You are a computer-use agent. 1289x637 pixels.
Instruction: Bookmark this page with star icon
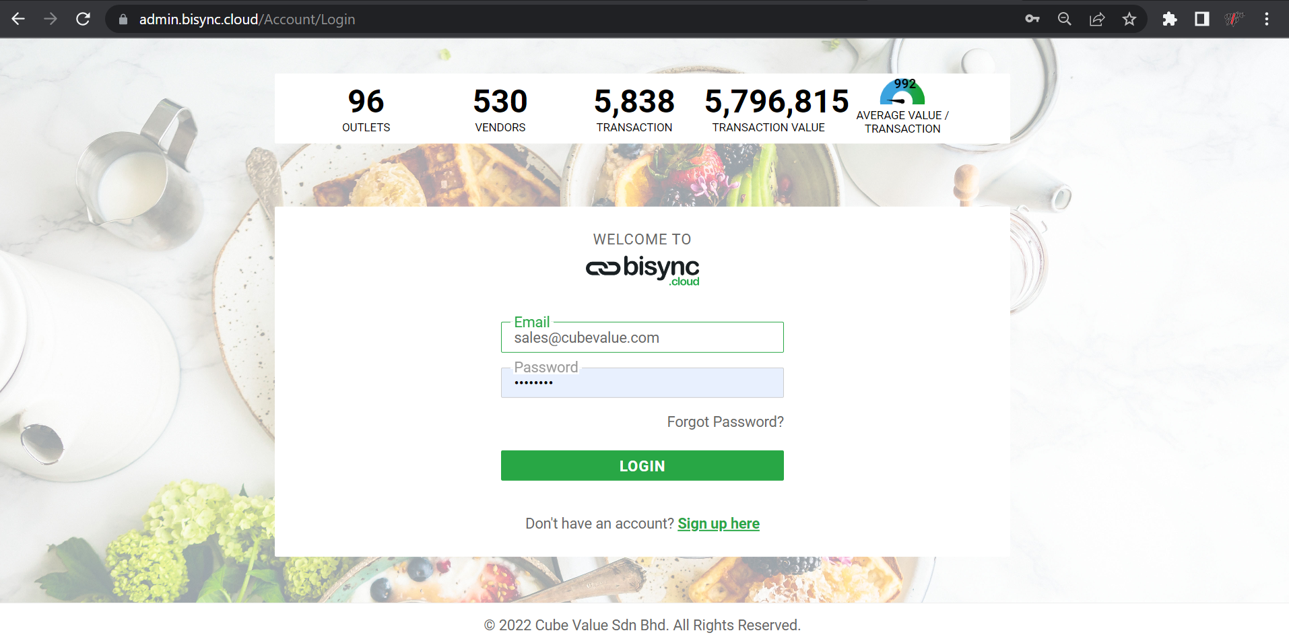[x=1129, y=19]
